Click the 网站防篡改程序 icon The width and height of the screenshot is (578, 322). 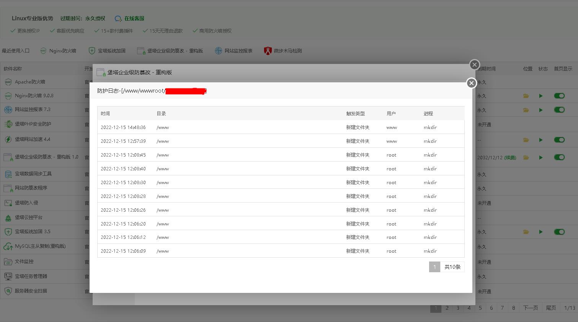pos(8,188)
